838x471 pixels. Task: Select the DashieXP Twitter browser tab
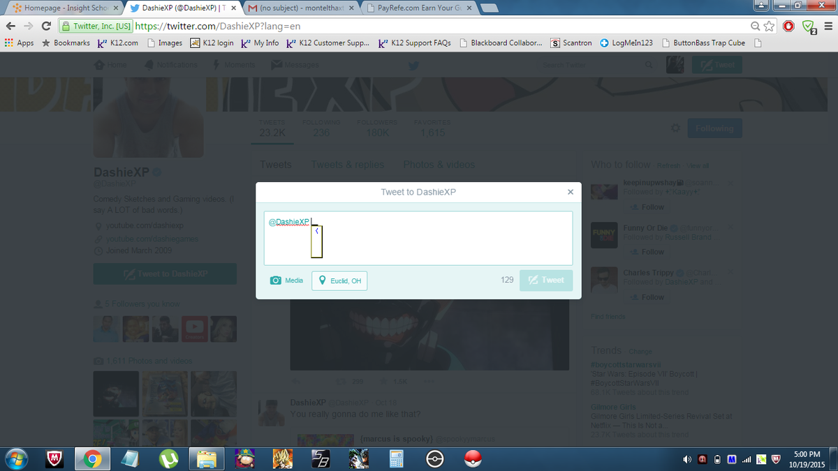tap(183, 8)
